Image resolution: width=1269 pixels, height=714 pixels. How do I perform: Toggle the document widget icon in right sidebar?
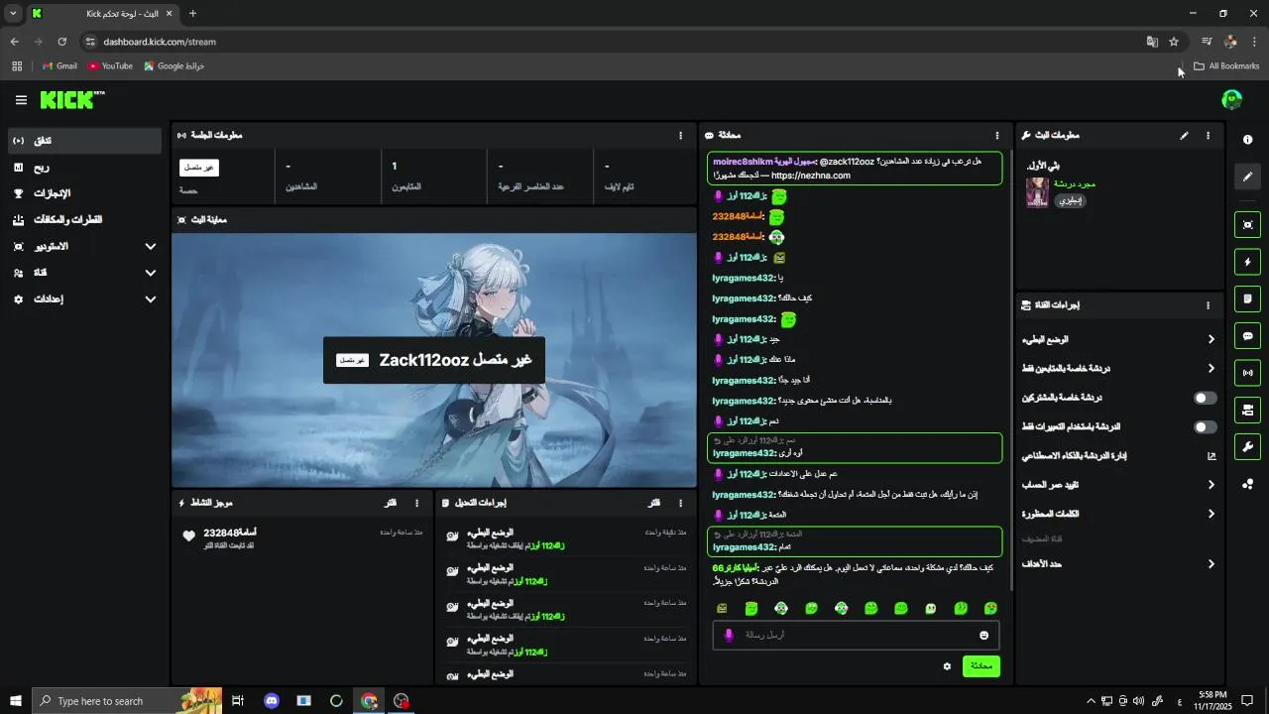coord(1247,298)
